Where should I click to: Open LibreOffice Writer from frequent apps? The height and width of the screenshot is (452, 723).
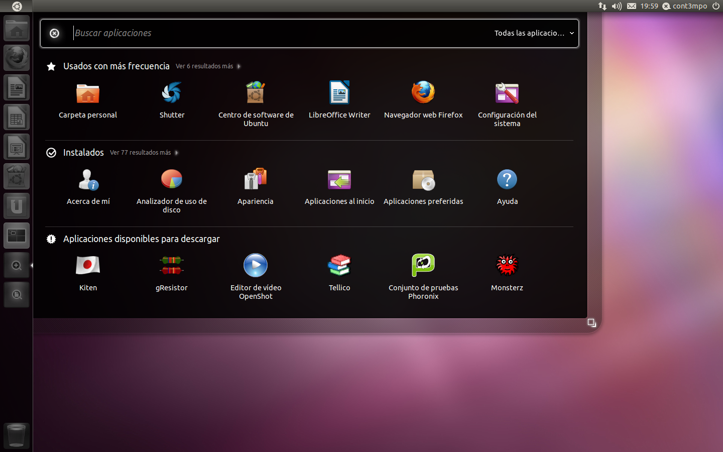339,94
